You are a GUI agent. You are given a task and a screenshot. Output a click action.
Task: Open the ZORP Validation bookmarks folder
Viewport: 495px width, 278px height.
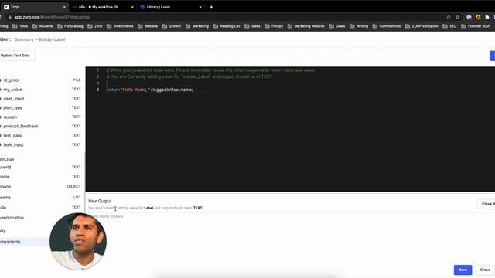click(422, 26)
